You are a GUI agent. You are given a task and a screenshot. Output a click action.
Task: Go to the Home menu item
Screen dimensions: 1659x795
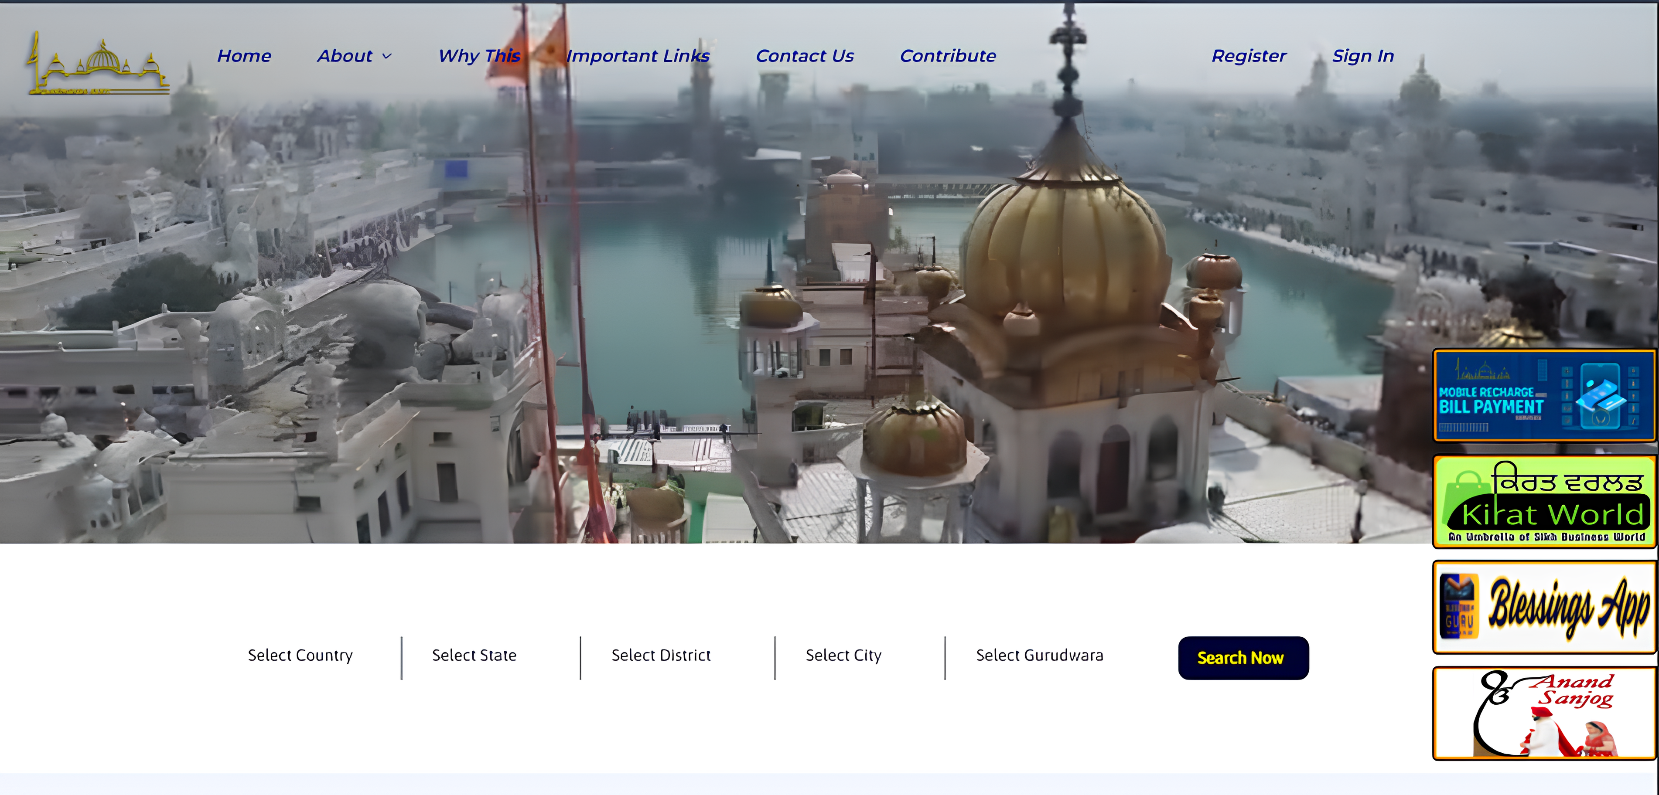tap(243, 56)
